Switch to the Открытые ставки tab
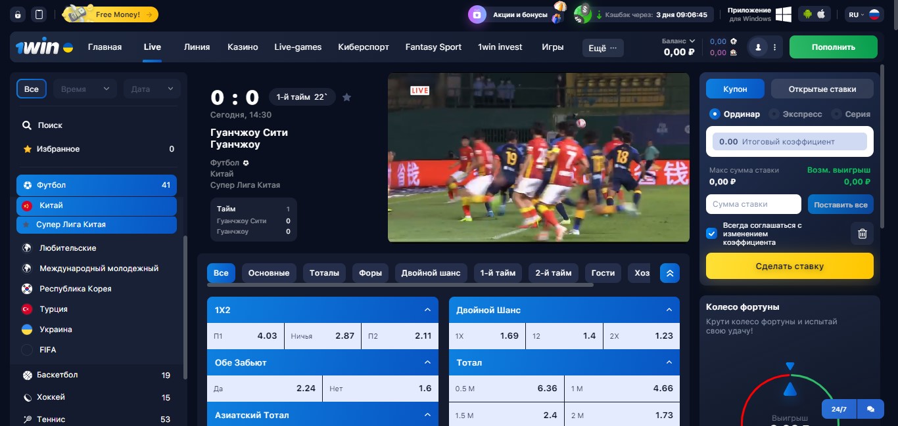The width and height of the screenshot is (898, 426). (822, 89)
